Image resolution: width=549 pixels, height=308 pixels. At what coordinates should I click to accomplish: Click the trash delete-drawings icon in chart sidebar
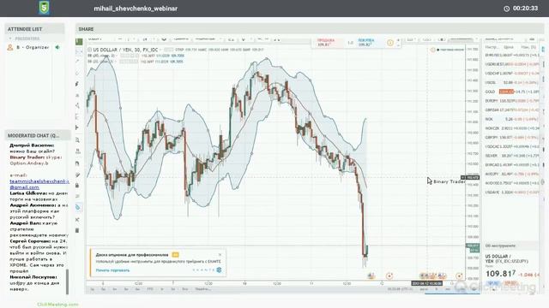(x=77, y=230)
